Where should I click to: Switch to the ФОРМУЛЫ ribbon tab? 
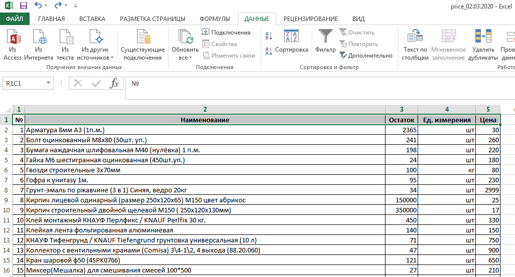(x=215, y=19)
